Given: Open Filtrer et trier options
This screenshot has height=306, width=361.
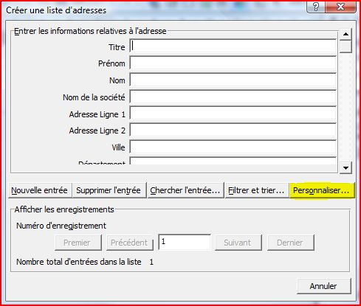Looking at the screenshot, I should tap(256, 190).
